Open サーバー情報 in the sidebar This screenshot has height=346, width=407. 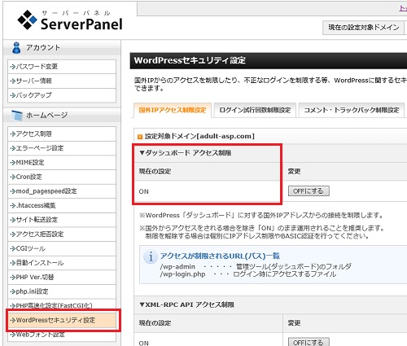(x=62, y=81)
